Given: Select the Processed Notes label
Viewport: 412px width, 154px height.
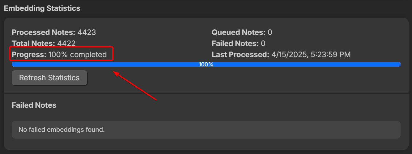Looking at the screenshot, I should click(x=43, y=32).
